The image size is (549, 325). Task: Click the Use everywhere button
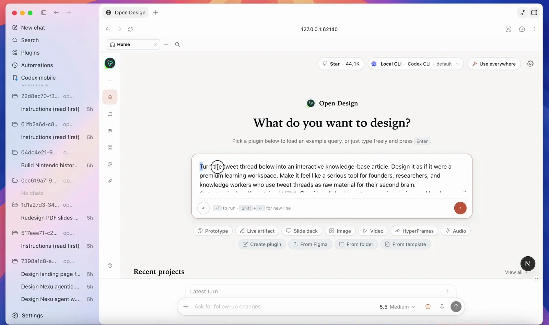coord(494,64)
